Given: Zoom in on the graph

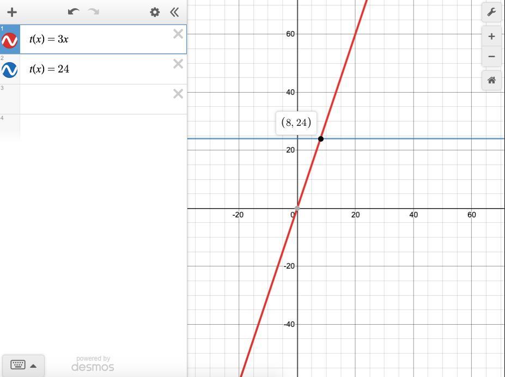Looking at the screenshot, I should click(491, 36).
